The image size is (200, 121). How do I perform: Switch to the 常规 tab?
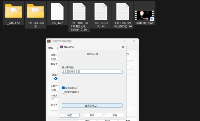pos(51,48)
